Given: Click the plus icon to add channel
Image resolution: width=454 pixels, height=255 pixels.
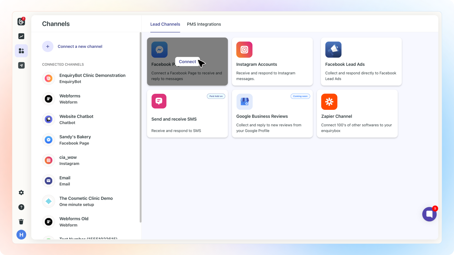Looking at the screenshot, I should [x=48, y=46].
